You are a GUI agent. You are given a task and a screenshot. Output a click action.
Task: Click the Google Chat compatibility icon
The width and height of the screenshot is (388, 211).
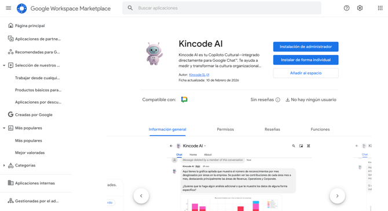[184, 99]
